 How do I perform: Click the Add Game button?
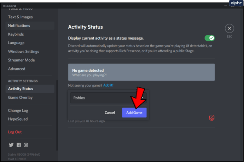click(x=134, y=112)
